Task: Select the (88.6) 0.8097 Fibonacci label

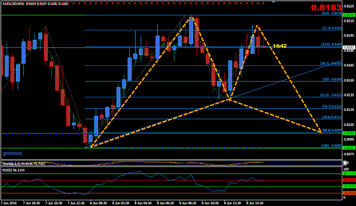Action: point(332,130)
